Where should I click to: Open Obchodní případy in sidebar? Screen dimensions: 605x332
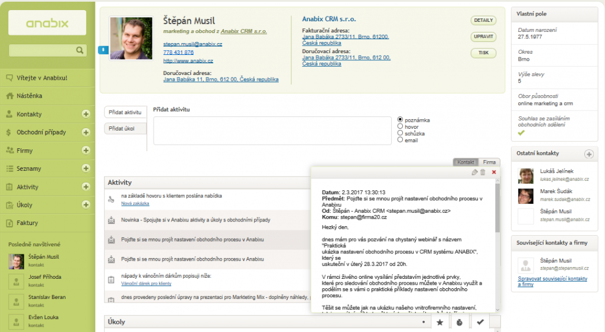41,132
